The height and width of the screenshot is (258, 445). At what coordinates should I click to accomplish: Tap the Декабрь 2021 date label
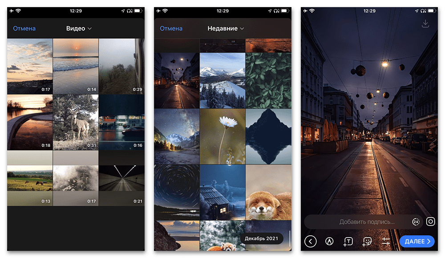261,238
